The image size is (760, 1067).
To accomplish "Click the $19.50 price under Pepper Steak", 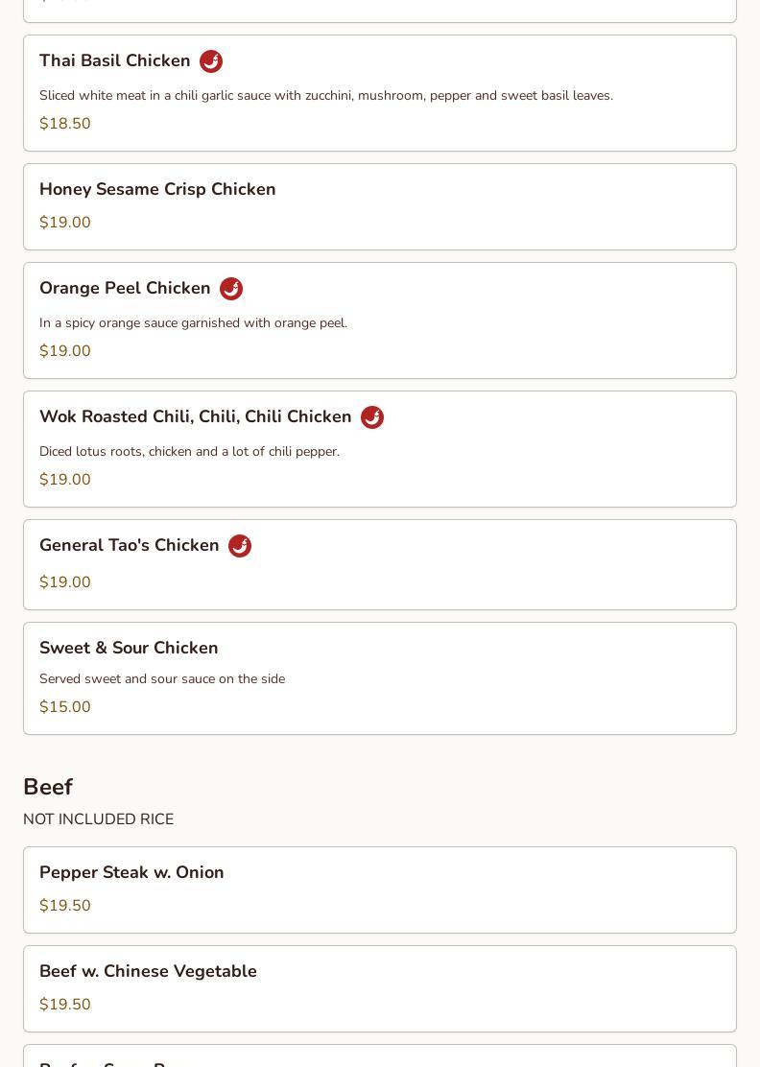I will (65, 905).
